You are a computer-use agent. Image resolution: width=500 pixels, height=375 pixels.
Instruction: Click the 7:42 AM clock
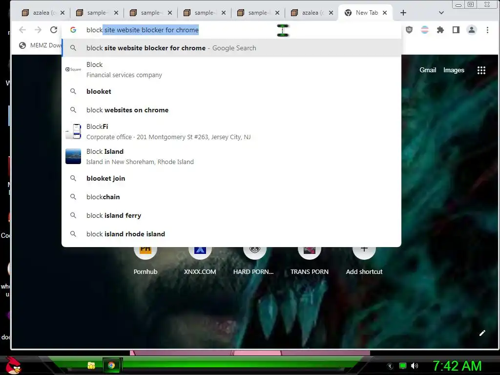point(457,366)
